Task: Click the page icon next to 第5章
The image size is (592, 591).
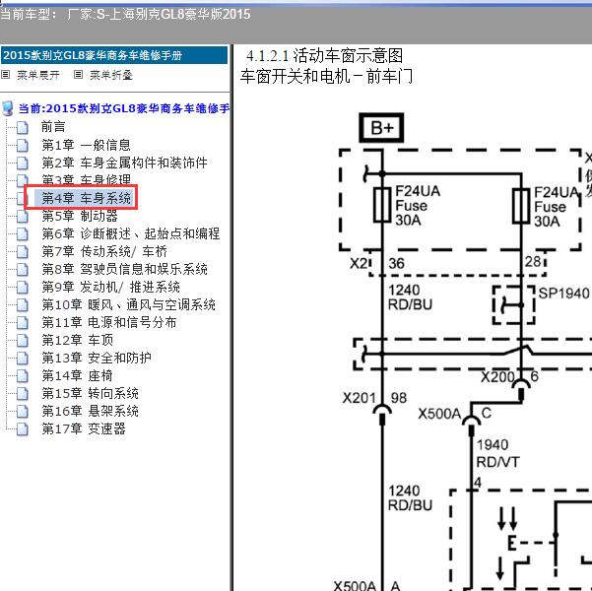Action: click(x=23, y=217)
